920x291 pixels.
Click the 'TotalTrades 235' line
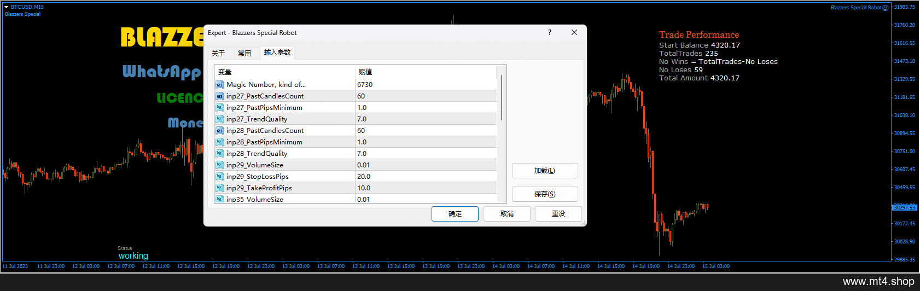(689, 54)
